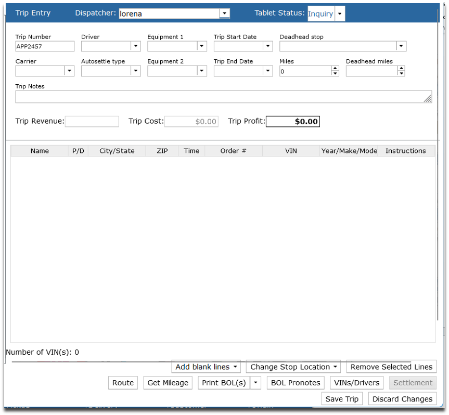The image size is (449, 415).
Task: Open the Driver dropdown
Action: (135, 46)
